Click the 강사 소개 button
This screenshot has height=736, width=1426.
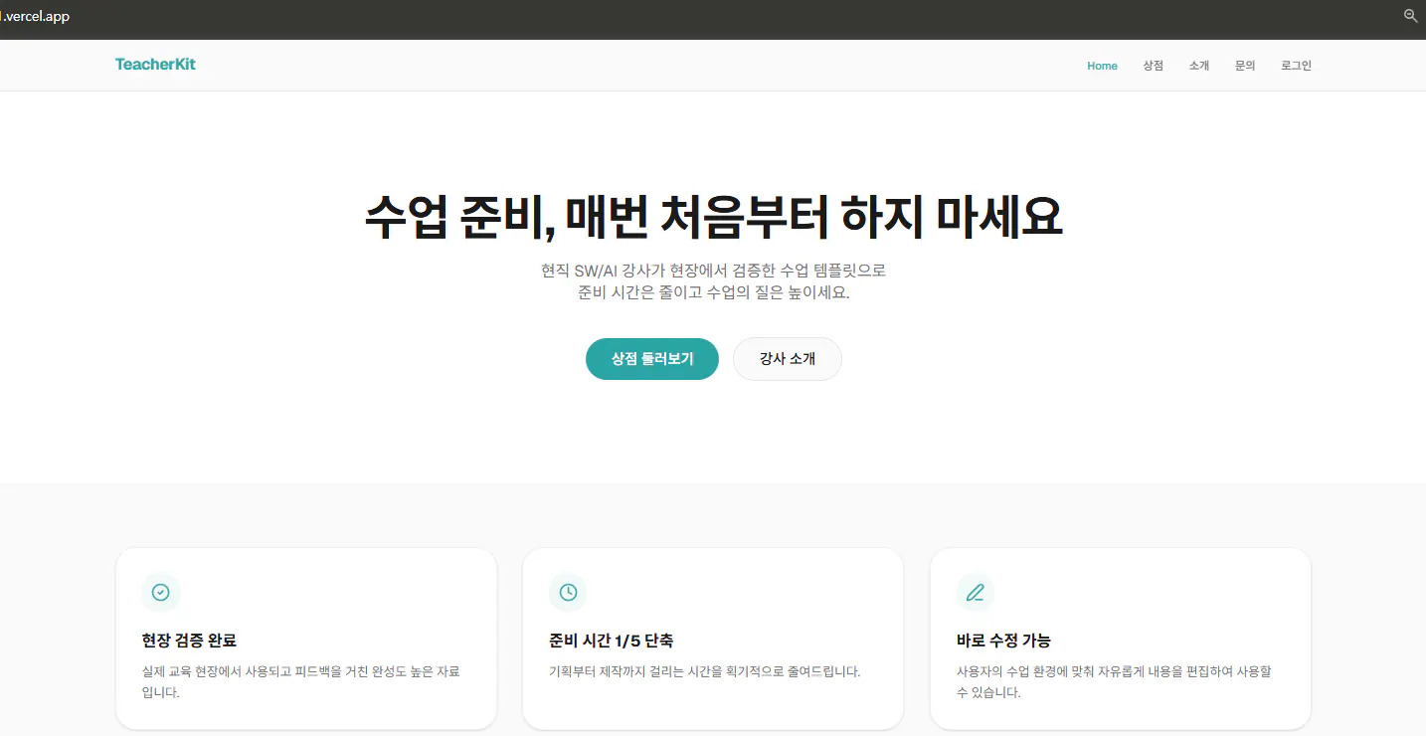[x=788, y=359]
